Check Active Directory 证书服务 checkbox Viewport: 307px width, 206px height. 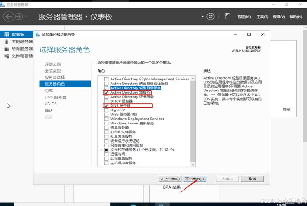pos(106,97)
